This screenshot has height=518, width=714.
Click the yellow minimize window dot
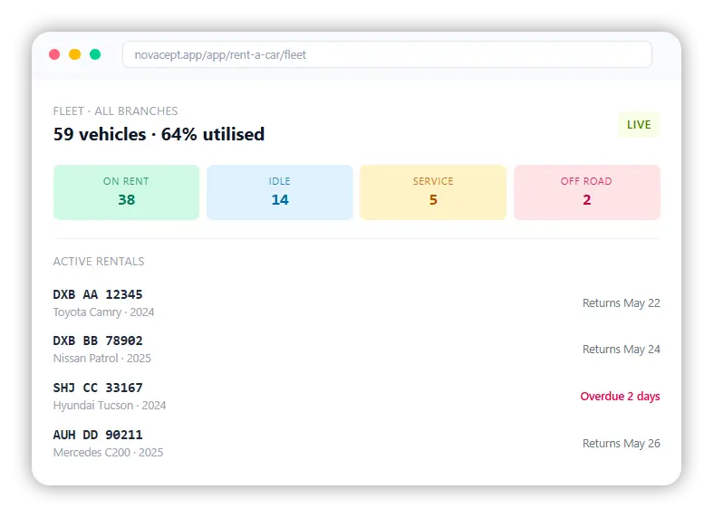tap(74, 54)
